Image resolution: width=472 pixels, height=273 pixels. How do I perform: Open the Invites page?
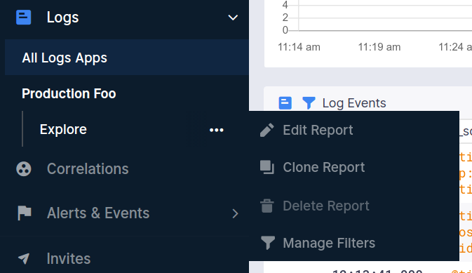coord(69,258)
